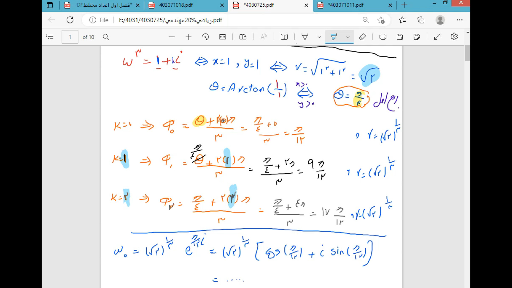Select the Add text tool
The height and width of the screenshot is (288, 512).
tap(284, 37)
